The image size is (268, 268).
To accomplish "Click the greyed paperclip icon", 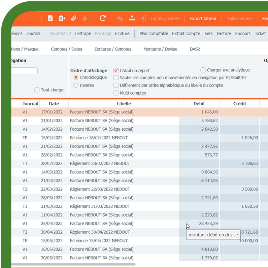I will 85,19.
